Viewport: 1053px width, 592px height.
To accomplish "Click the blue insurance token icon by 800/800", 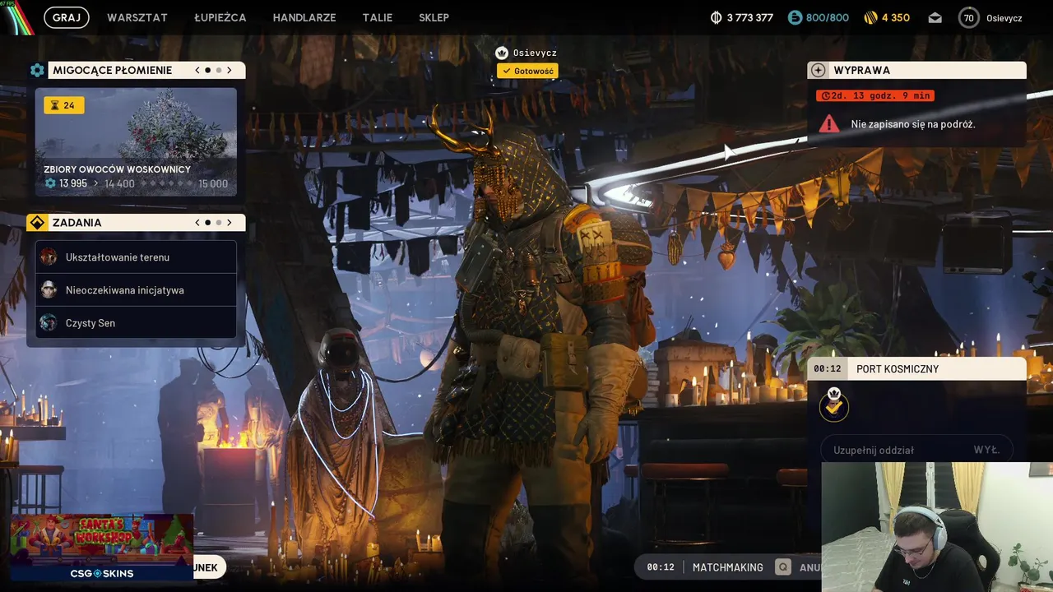I will [x=795, y=17].
